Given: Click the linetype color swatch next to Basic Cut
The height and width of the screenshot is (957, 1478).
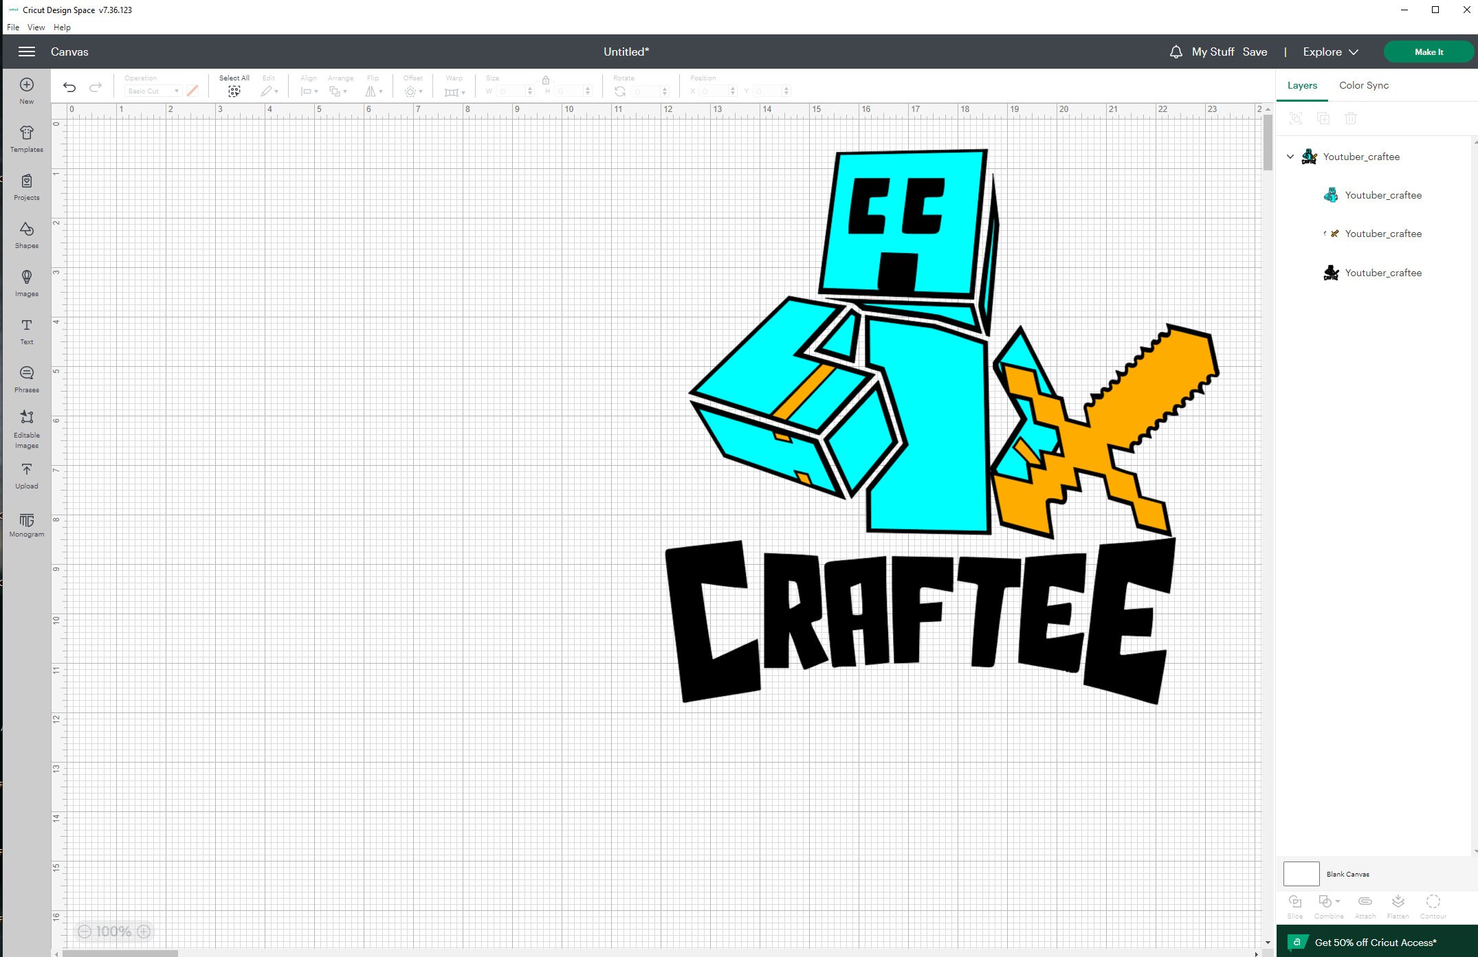Looking at the screenshot, I should pos(192,90).
